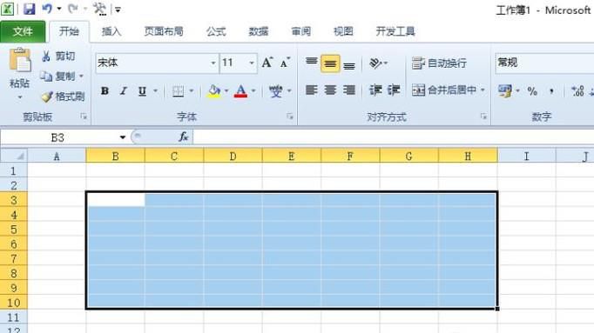Apply percent style format

[x=532, y=91]
